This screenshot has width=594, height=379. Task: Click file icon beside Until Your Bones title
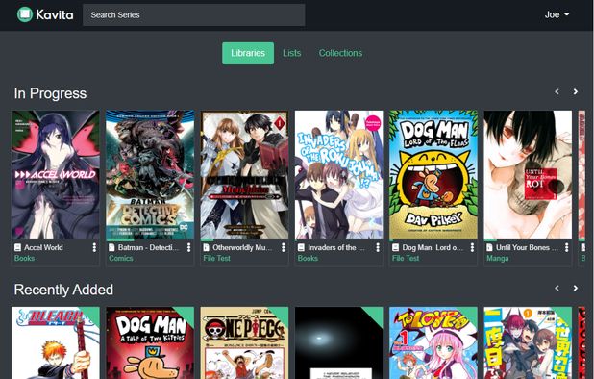pyautogui.click(x=489, y=247)
